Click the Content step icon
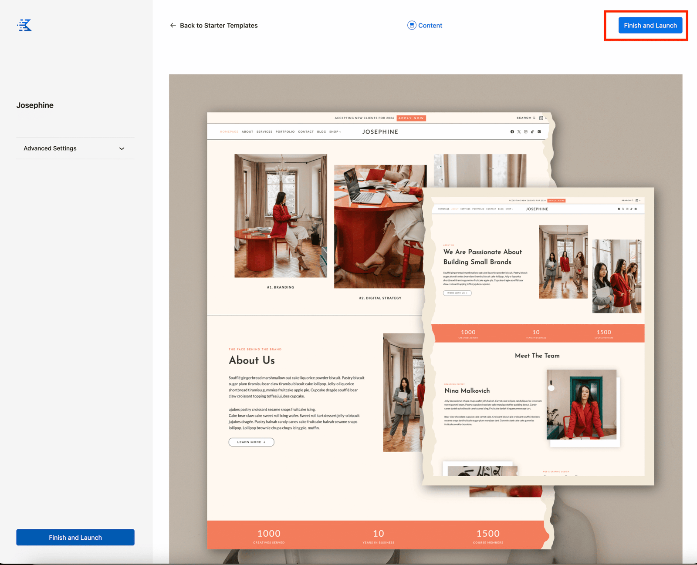Screen dimensions: 697x565 [411, 25]
